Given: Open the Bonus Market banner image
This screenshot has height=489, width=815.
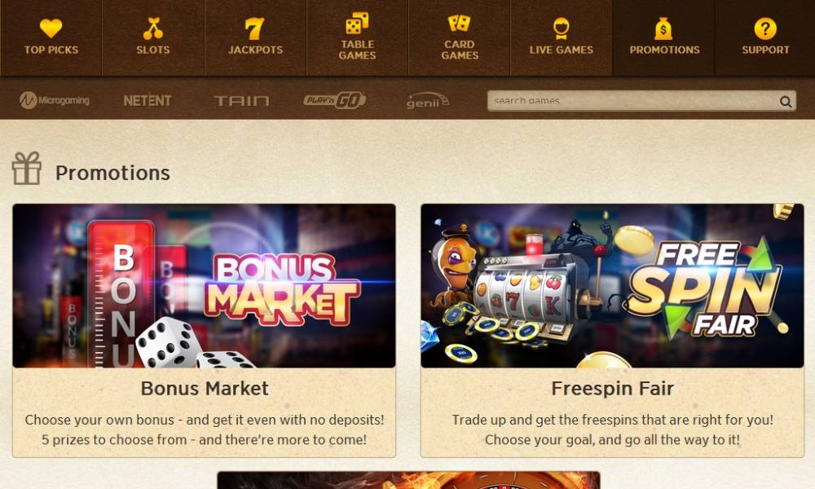Looking at the screenshot, I should point(205,286).
